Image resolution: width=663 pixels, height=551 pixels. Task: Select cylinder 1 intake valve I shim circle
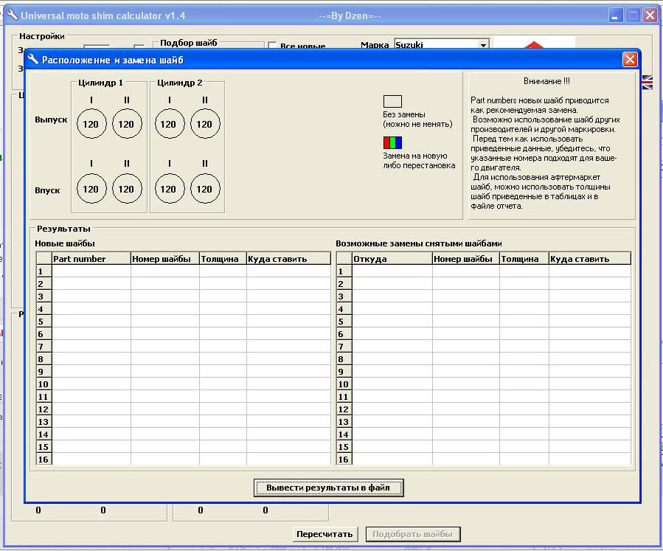click(x=91, y=189)
